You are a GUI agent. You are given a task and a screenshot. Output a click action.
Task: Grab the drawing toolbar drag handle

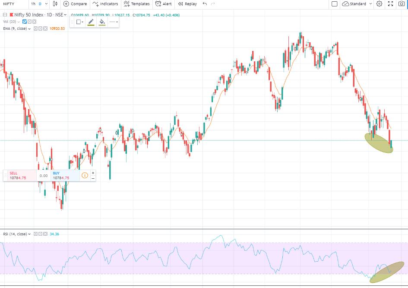73,22
